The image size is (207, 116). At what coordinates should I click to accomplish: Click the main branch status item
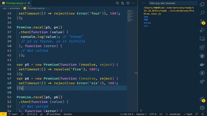pos(13,114)
